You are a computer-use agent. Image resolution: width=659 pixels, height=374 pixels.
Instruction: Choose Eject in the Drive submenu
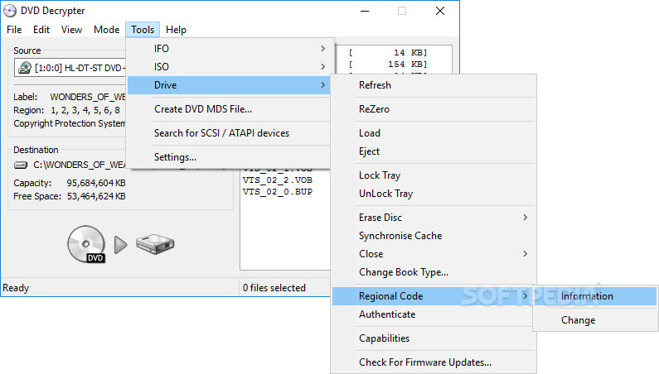[x=434, y=151]
